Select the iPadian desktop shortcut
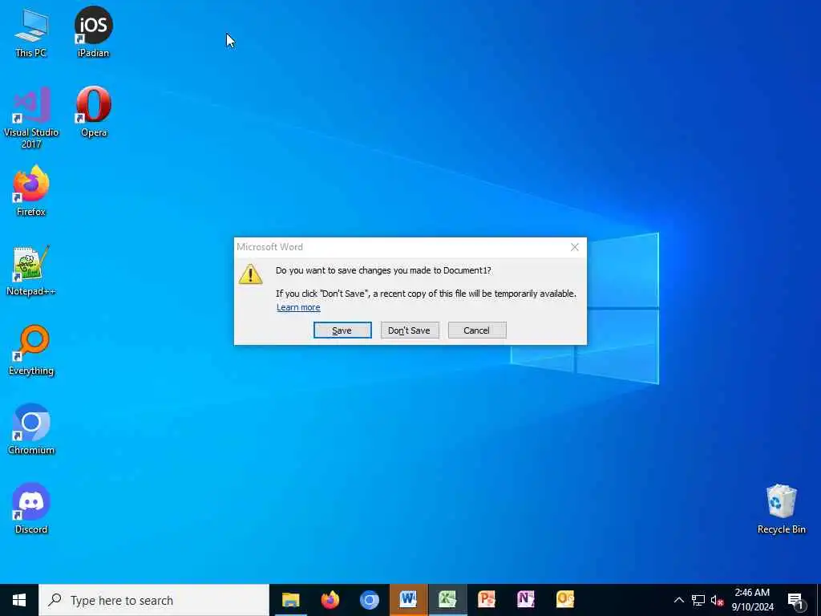The height and width of the screenshot is (616, 821). click(93, 32)
